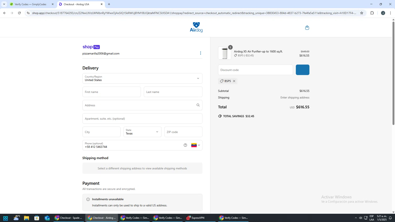Focus the First name field

coord(112,92)
